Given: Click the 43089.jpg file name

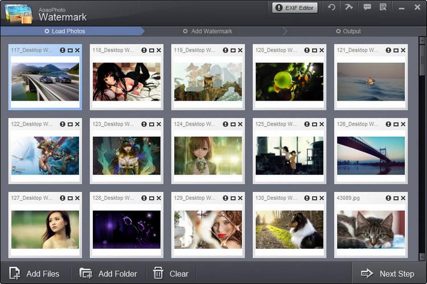Looking at the screenshot, I should coord(348,198).
